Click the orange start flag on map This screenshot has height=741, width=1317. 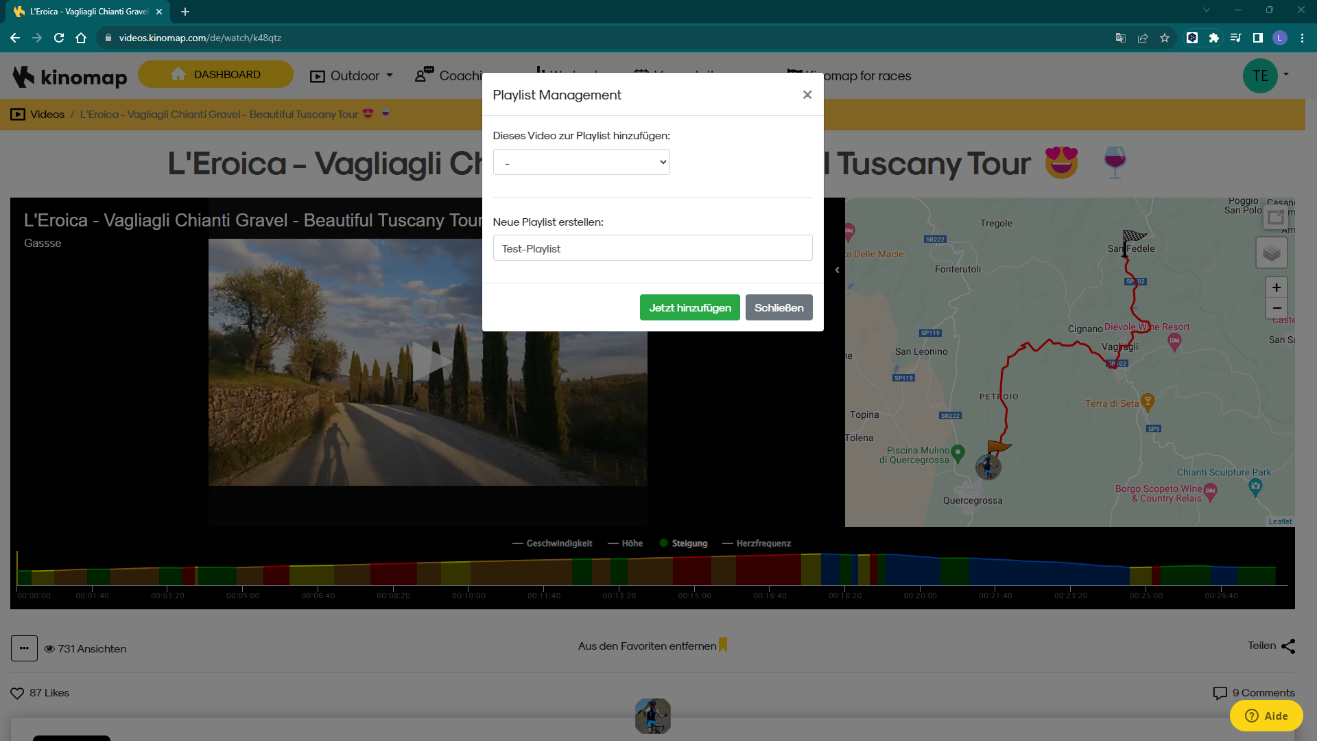click(998, 449)
